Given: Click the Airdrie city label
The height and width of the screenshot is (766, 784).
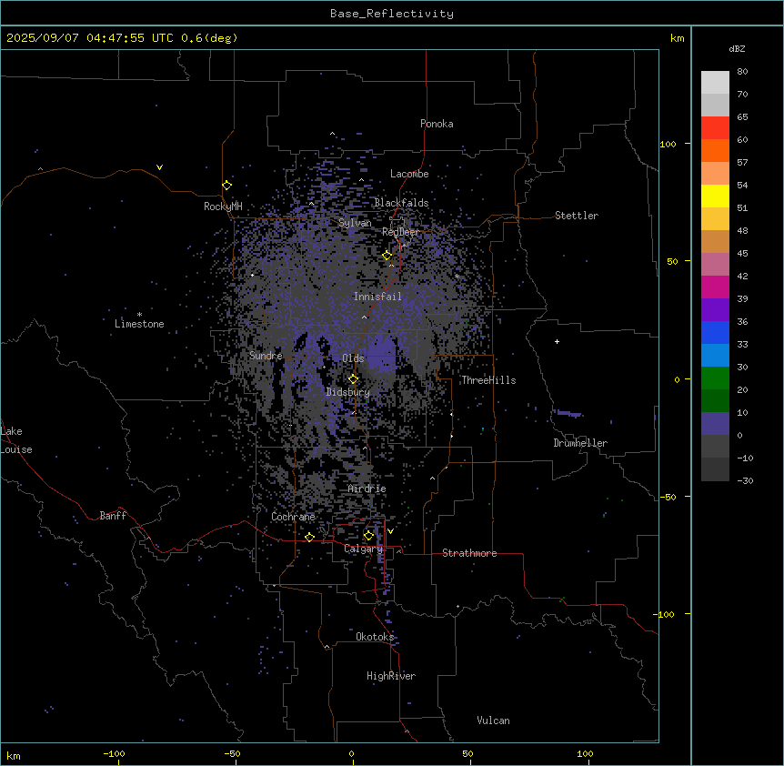Looking at the screenshot, I should pos(367,489).
